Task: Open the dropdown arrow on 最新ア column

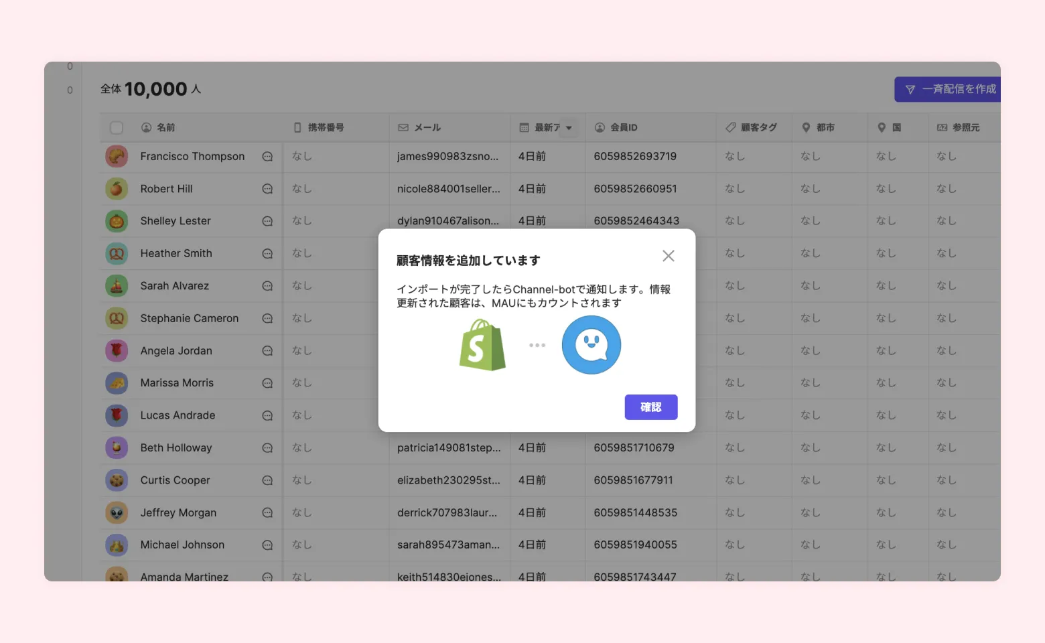Action: pos(569,128)
